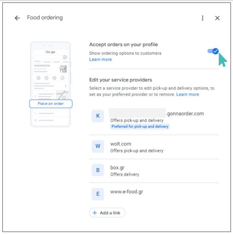Open Learn more link under ordering options
Viewport: 233px width, 234px height.
[x=101, y=59]
